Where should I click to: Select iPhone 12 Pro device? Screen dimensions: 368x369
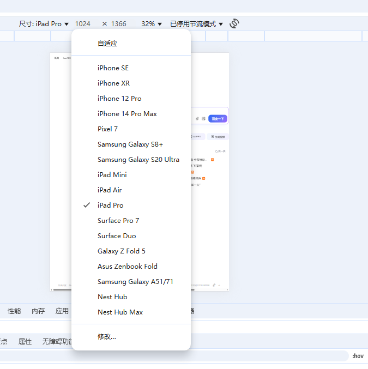coord(131,98)
